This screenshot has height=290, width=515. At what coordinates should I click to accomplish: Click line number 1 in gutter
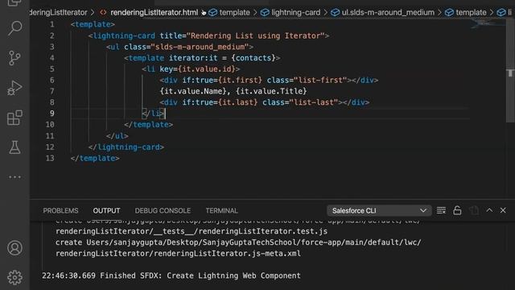pyautogui.click(x=51, y=24)
